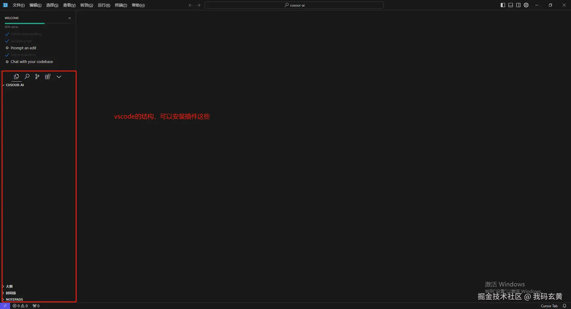Select Chat with your codebase step

[x=32, y=62]
